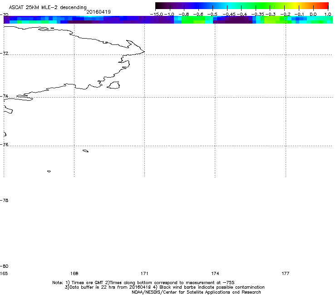Click the -72 latitude label
336x295 pixels.
4,53
